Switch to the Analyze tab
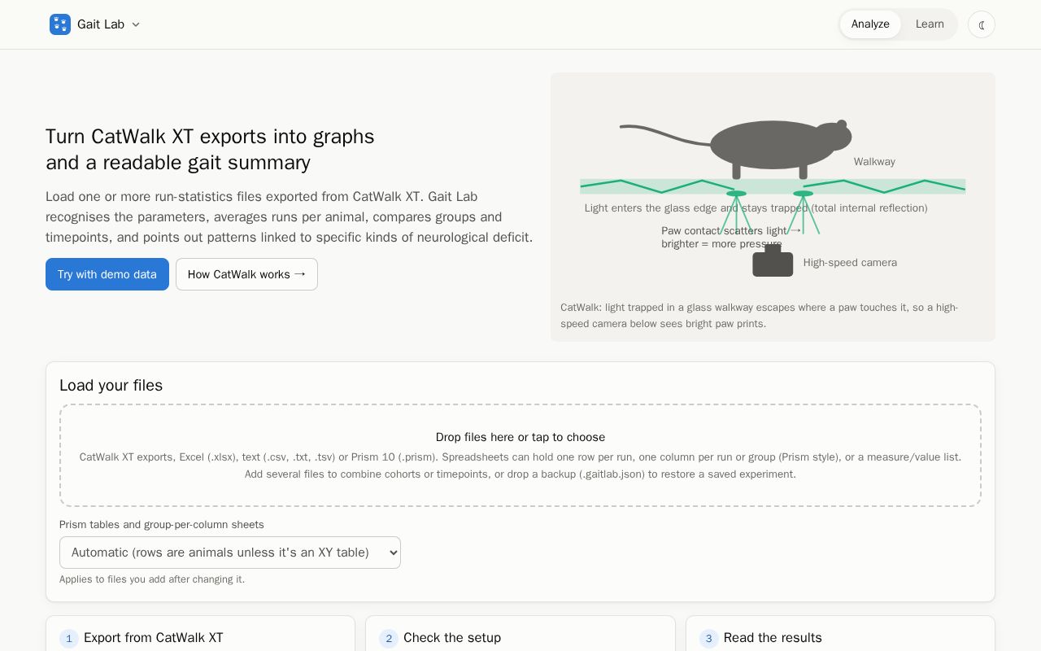The width and height of the screenshot is (1041, 651). pyautogui.click(x=870, y=24)
